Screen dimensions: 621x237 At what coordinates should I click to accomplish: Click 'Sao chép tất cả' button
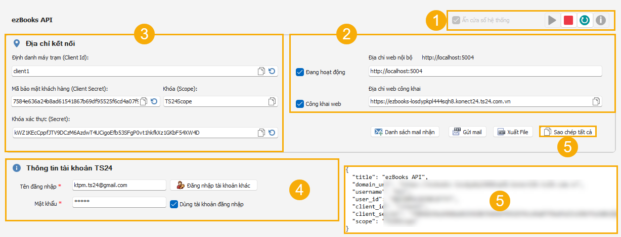[x=568, y=132]
